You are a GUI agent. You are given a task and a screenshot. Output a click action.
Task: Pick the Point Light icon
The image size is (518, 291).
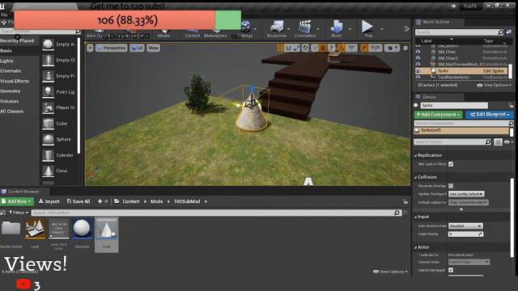[x=48, y=91]
